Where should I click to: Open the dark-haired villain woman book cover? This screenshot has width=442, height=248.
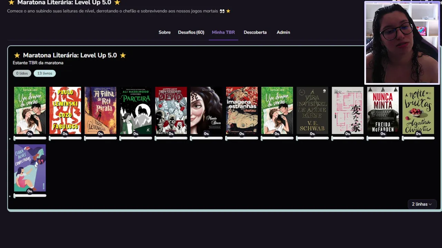(206, 110)
